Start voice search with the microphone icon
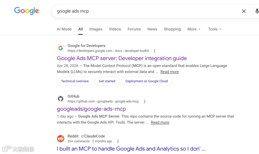This screenshot has width=259, height=154. pos(257,11)
